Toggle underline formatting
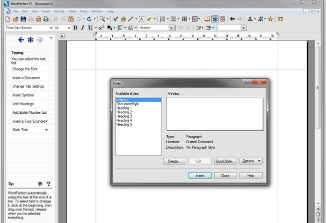Screen dimensions: 326x223 (x=90, y=27)
